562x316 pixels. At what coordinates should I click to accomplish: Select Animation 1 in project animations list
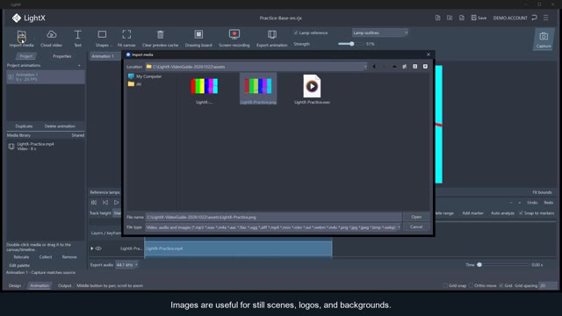pyautogui.click(x=46, y=77)
